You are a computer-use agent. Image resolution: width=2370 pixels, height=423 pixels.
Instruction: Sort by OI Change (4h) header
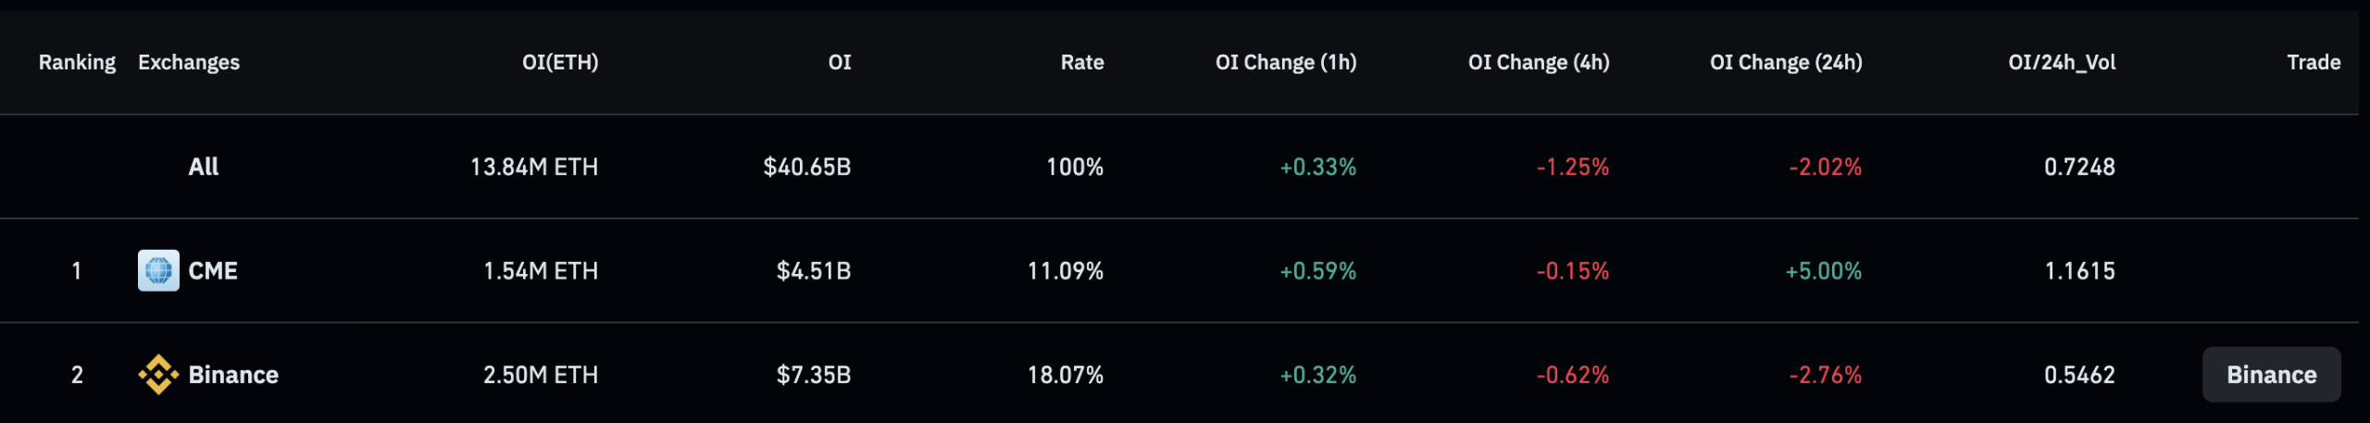1538,62
